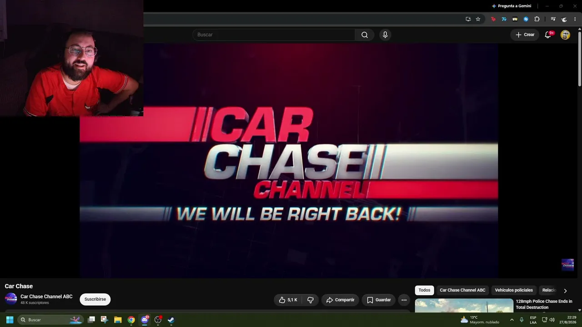Show more filter chips with right arrow
The image size is (582, 327).
565,291
